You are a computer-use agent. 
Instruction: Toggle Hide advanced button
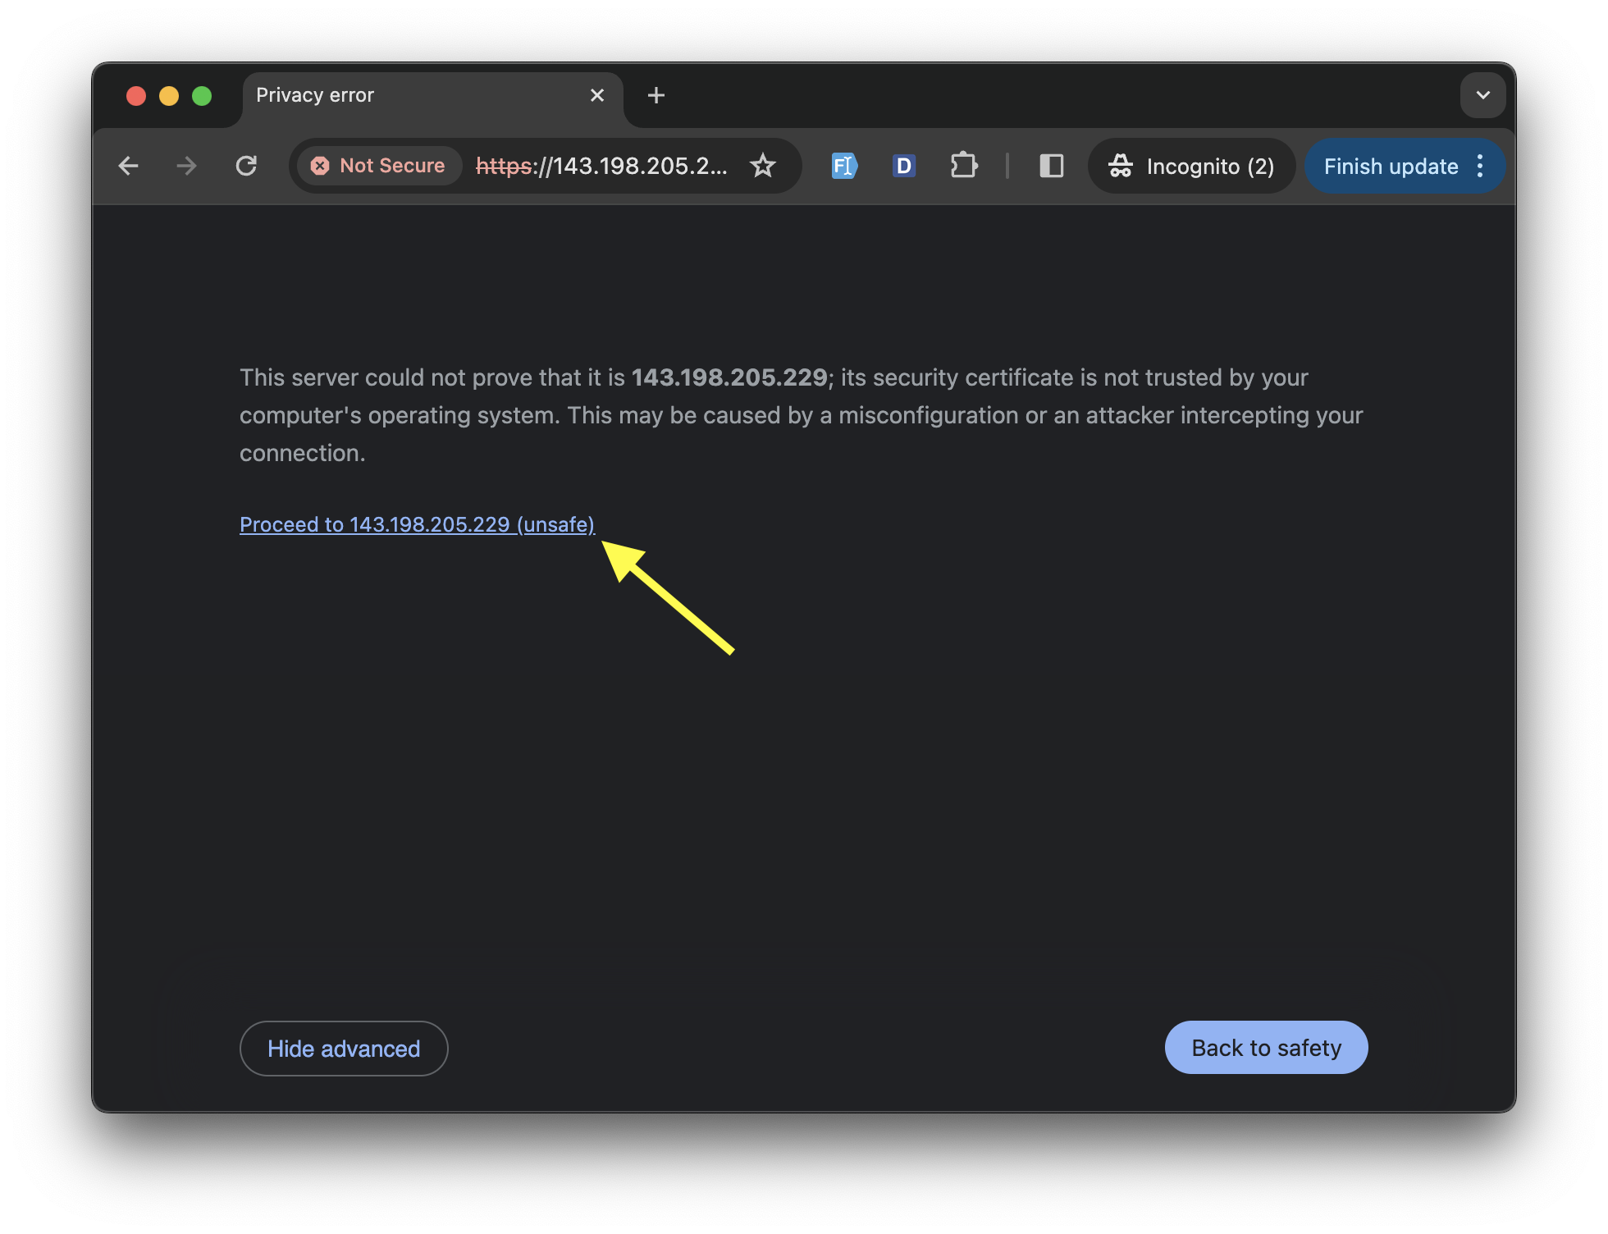click(x=344, y=1049)
